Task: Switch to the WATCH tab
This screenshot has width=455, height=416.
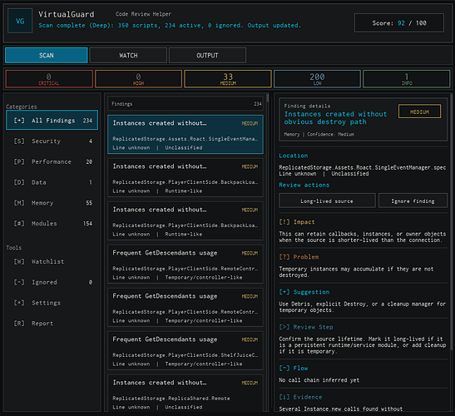Action: click(128, 55)
